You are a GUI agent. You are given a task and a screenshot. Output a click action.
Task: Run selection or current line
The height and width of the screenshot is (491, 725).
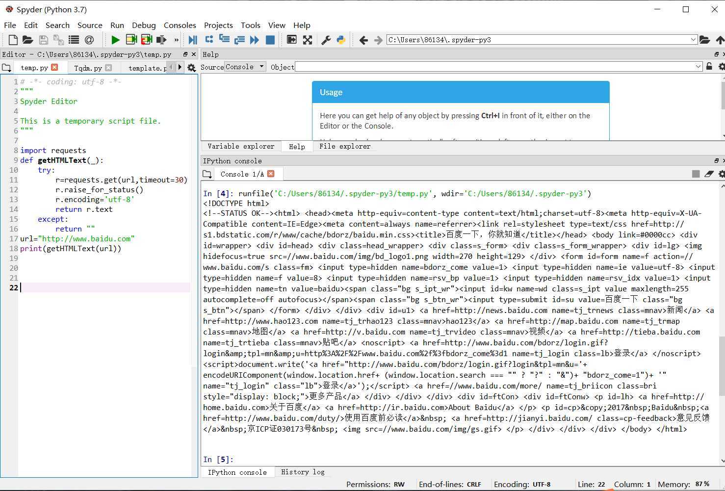(161, 40)
